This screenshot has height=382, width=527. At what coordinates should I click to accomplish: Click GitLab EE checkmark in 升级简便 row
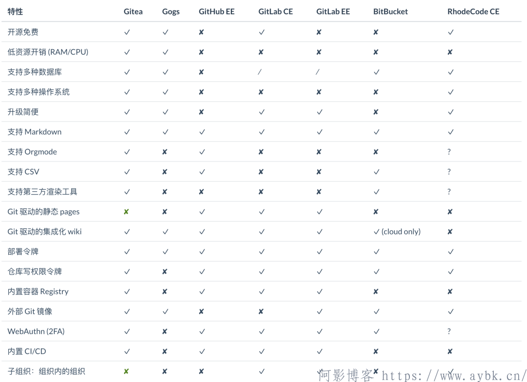click(320, 112)
